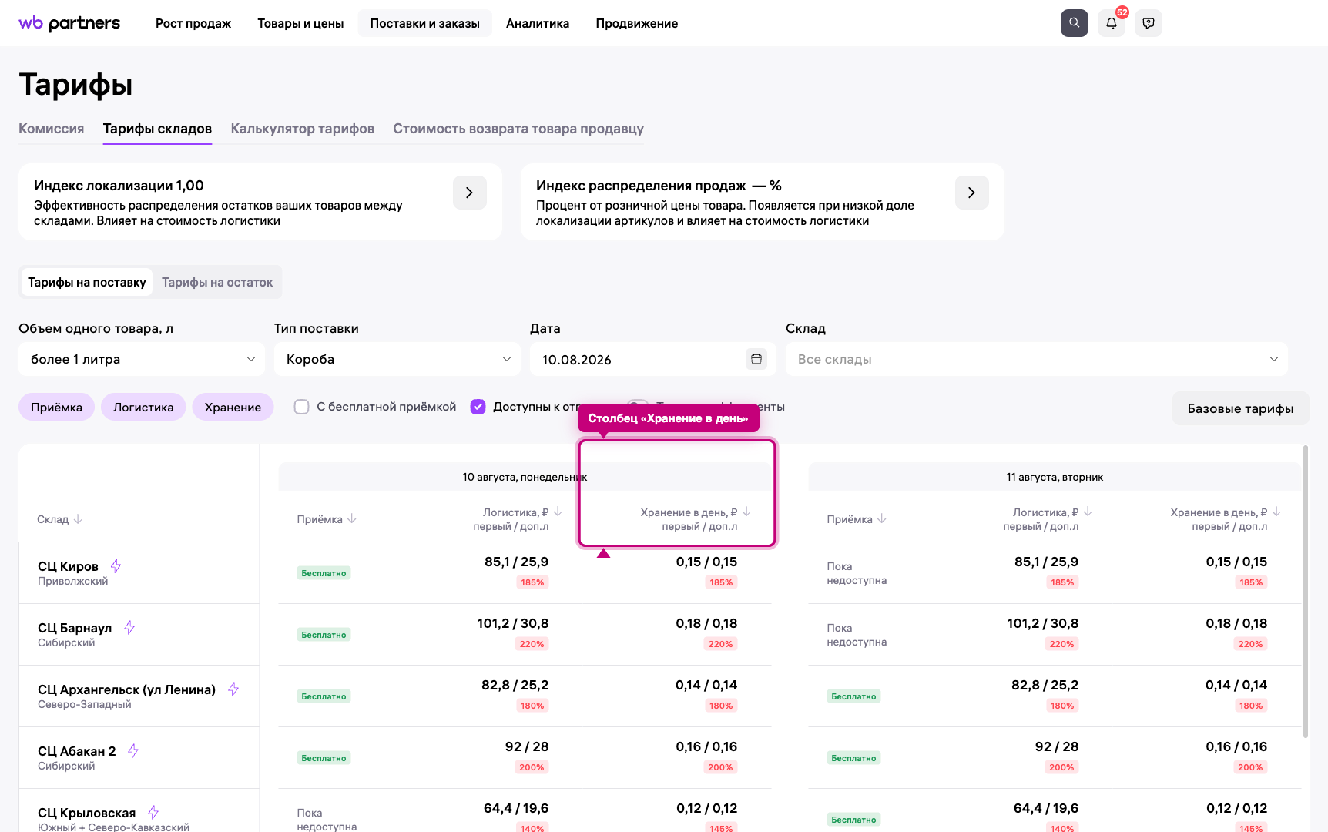Open Рост продаж menu
Image resolution: width=1328 pixels, height=832 pixels.
pos(193,23)
